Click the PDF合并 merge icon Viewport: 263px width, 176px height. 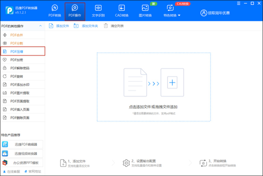click(x=5, y=35)
